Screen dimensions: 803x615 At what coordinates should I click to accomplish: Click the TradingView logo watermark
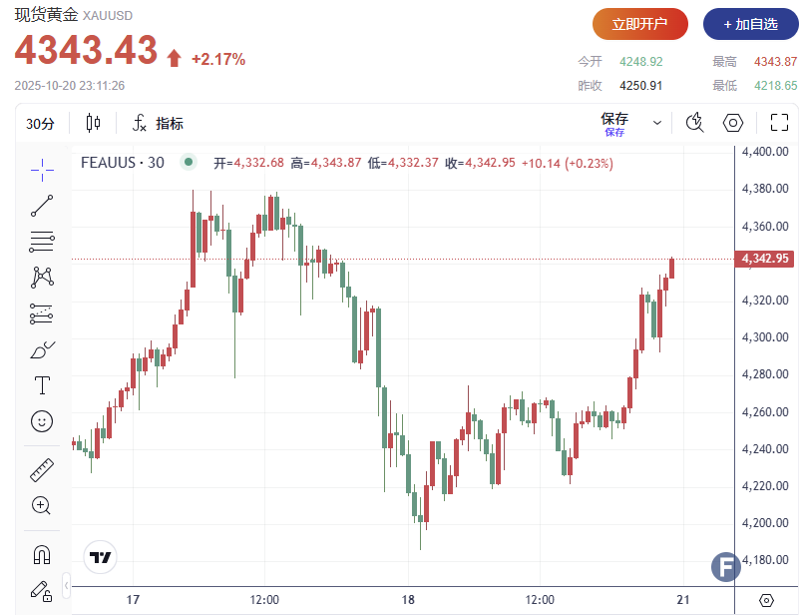point(99,558)
